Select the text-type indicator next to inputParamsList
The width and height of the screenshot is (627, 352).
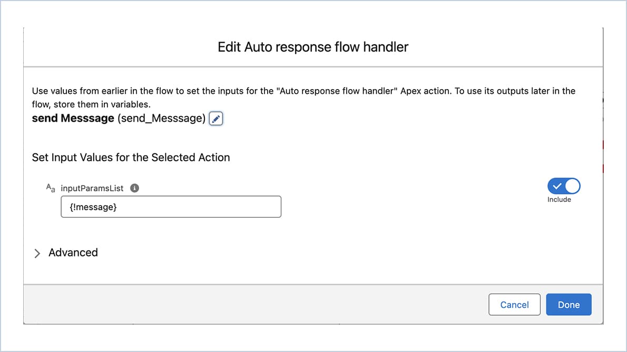point(50,188)
